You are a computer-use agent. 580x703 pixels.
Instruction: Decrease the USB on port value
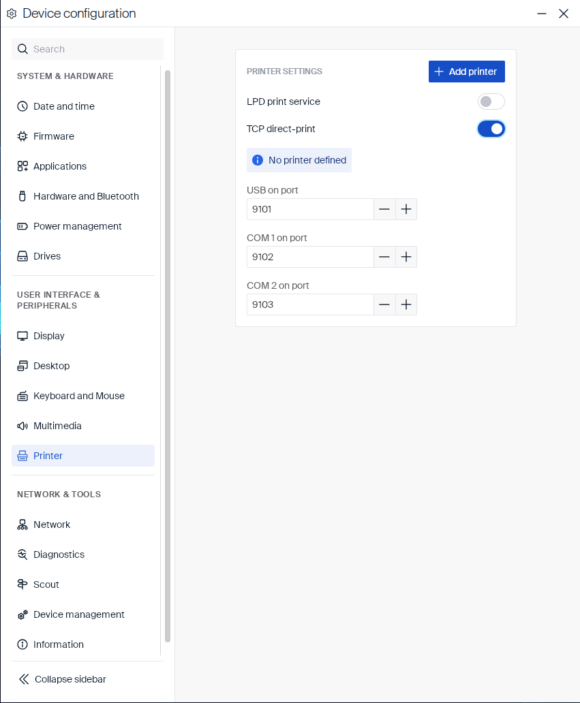pyautogui.click(x=384, y=209)
